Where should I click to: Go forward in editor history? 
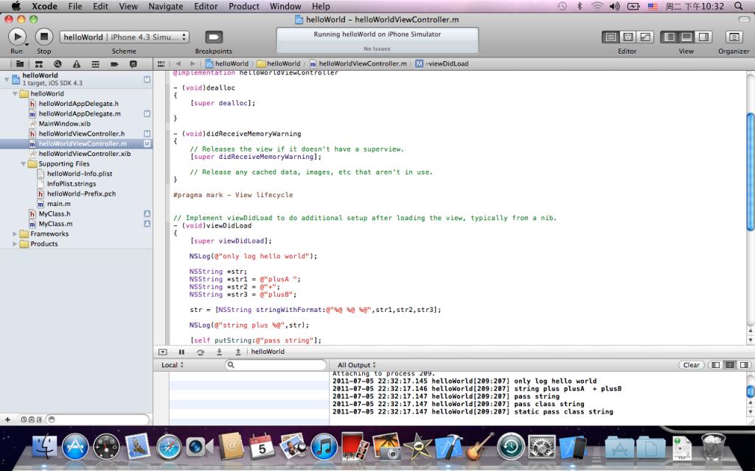[x=192, y=63]
